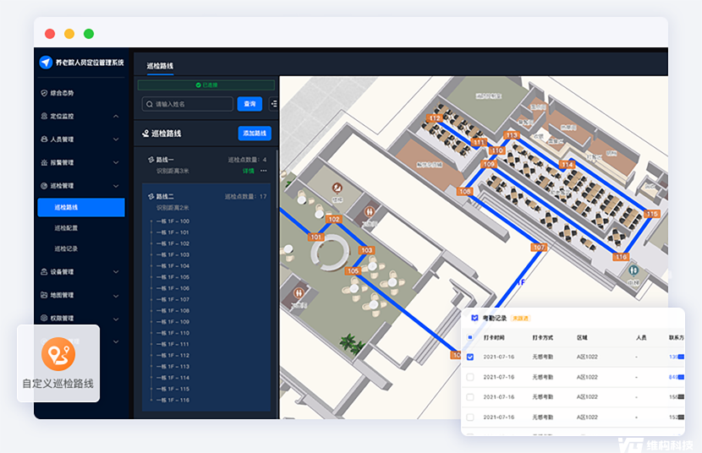Click the 添加路线 button

pos(255,134)
